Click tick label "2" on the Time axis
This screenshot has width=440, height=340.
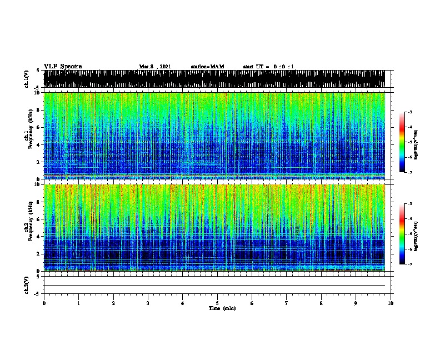click(113, 303)
